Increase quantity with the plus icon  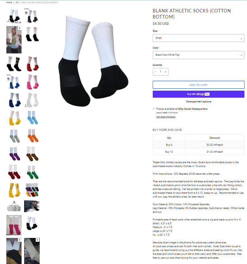(x=165, y=72)
